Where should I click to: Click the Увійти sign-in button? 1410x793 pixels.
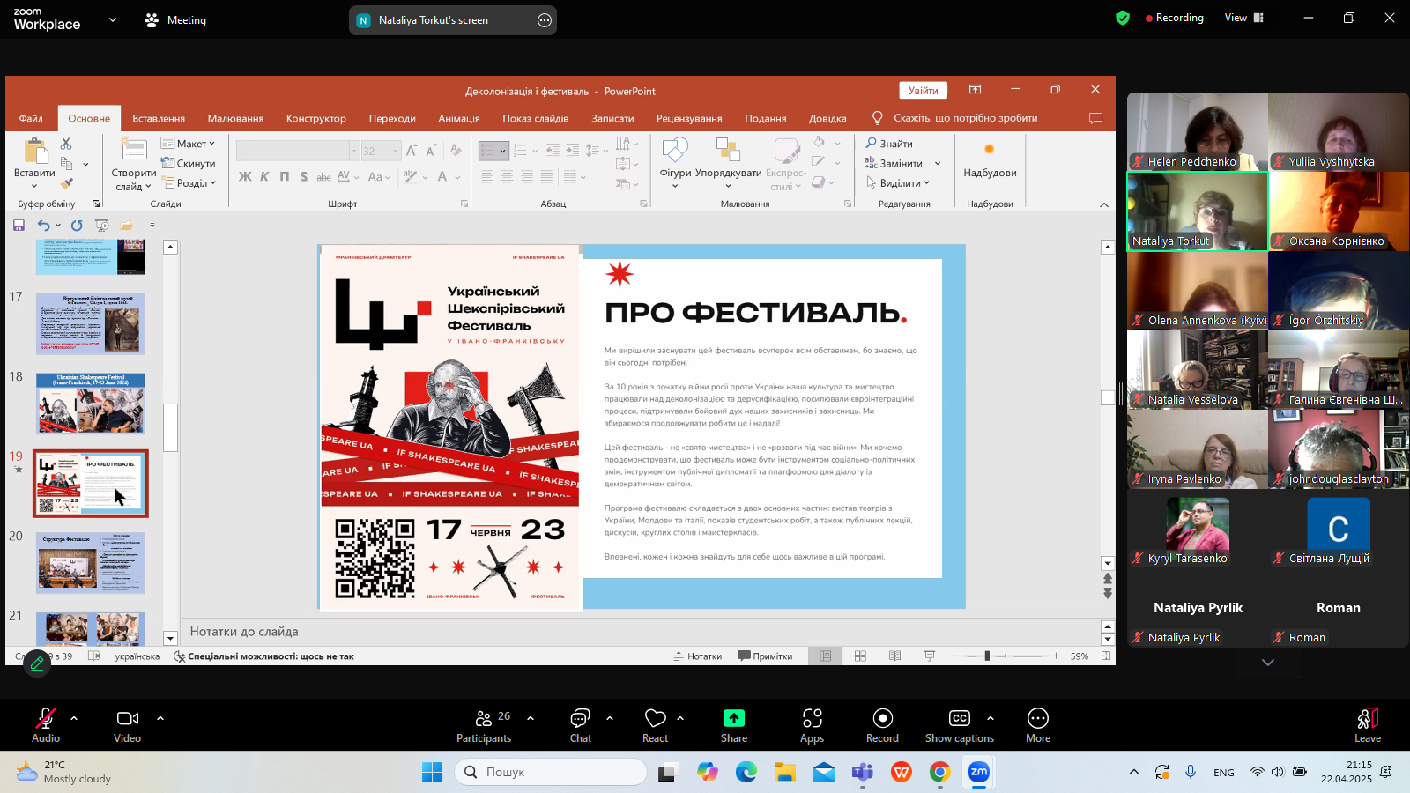(x=923, y=91)
